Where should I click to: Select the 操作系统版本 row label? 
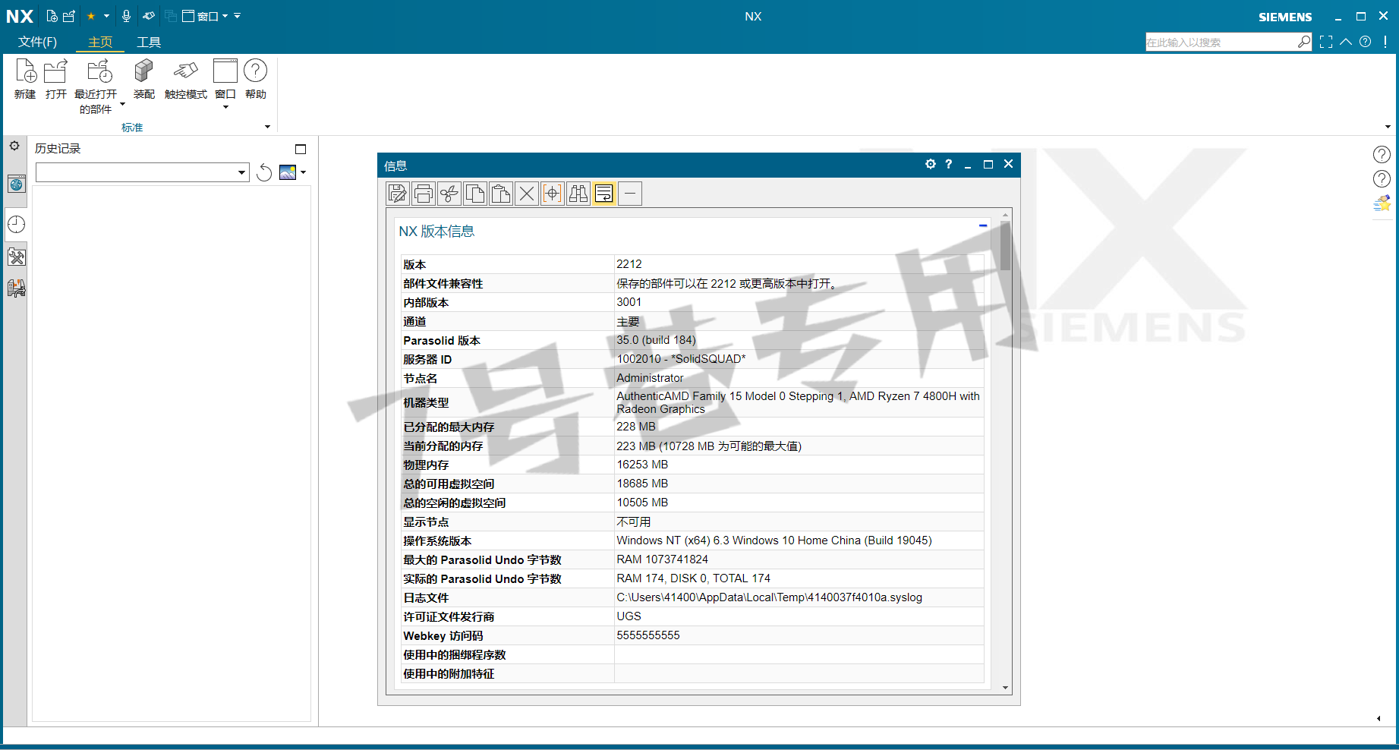pyautogui.click(x=437, y=540)
